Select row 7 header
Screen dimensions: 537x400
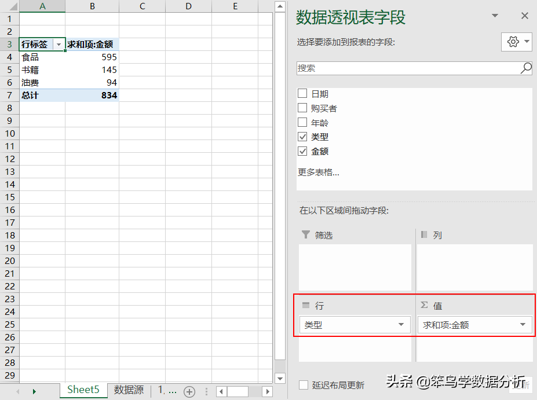(x=10, y=95)
